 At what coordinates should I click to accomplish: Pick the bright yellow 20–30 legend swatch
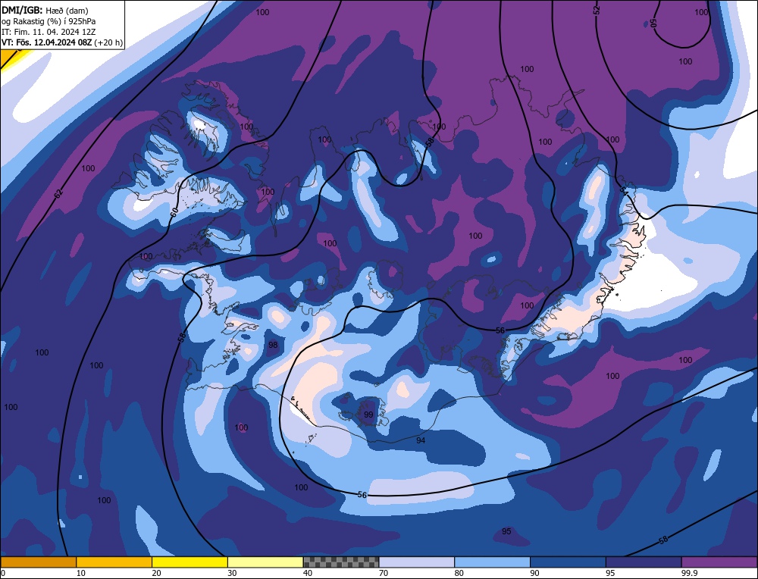189,562
